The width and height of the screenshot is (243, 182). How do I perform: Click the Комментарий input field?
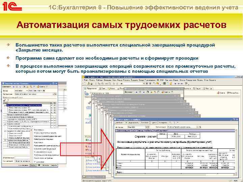[22, 161]
